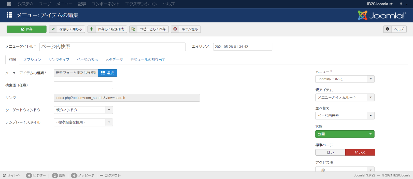
Task: Click the red Cancel button
Action: pyautogui.click(x=186, y=29)
